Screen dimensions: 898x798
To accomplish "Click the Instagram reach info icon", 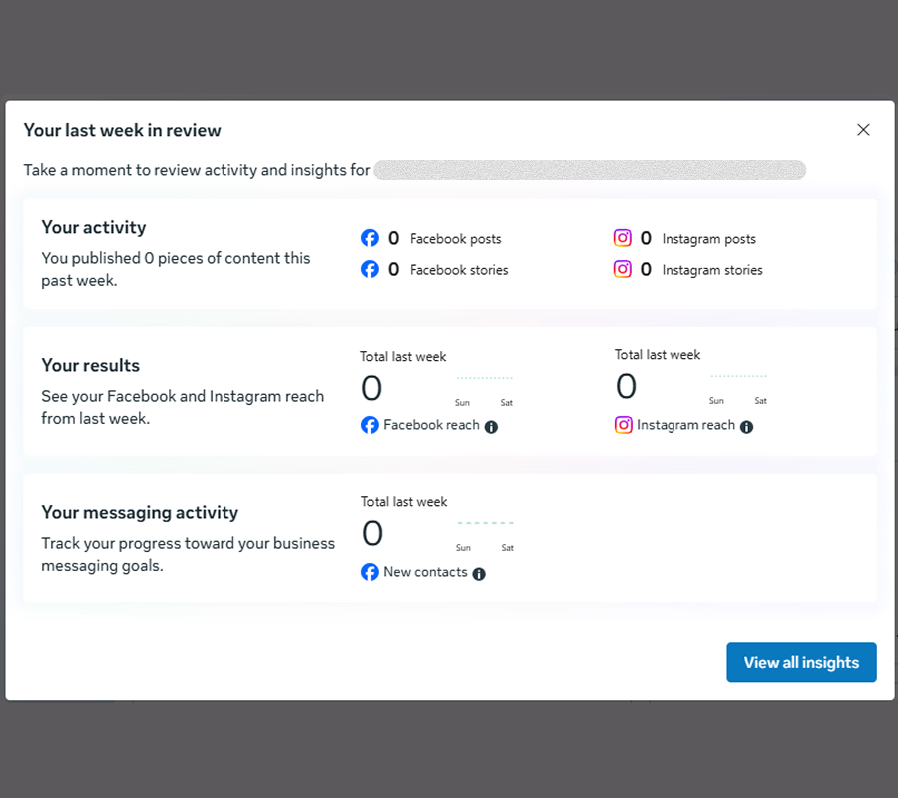I will point(746,425).
